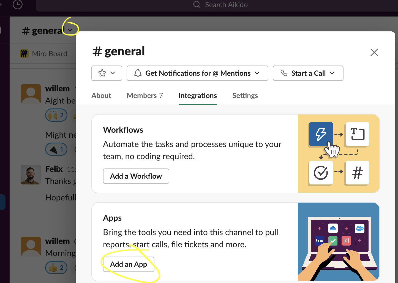Click the Apps heading text
This screenshot has width=398, height=283.
(112, 218)
